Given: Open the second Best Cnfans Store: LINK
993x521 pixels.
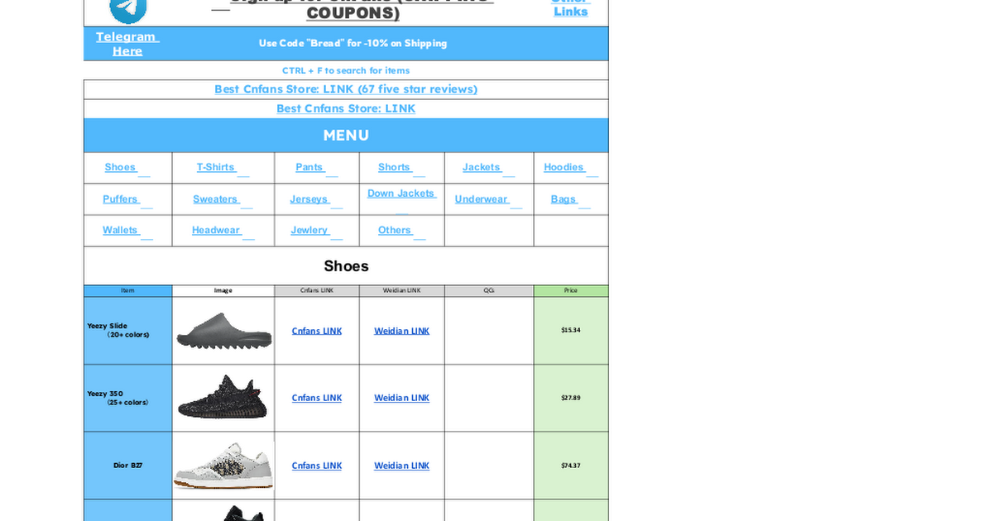Looking at the screenshot, I should 346,109.
